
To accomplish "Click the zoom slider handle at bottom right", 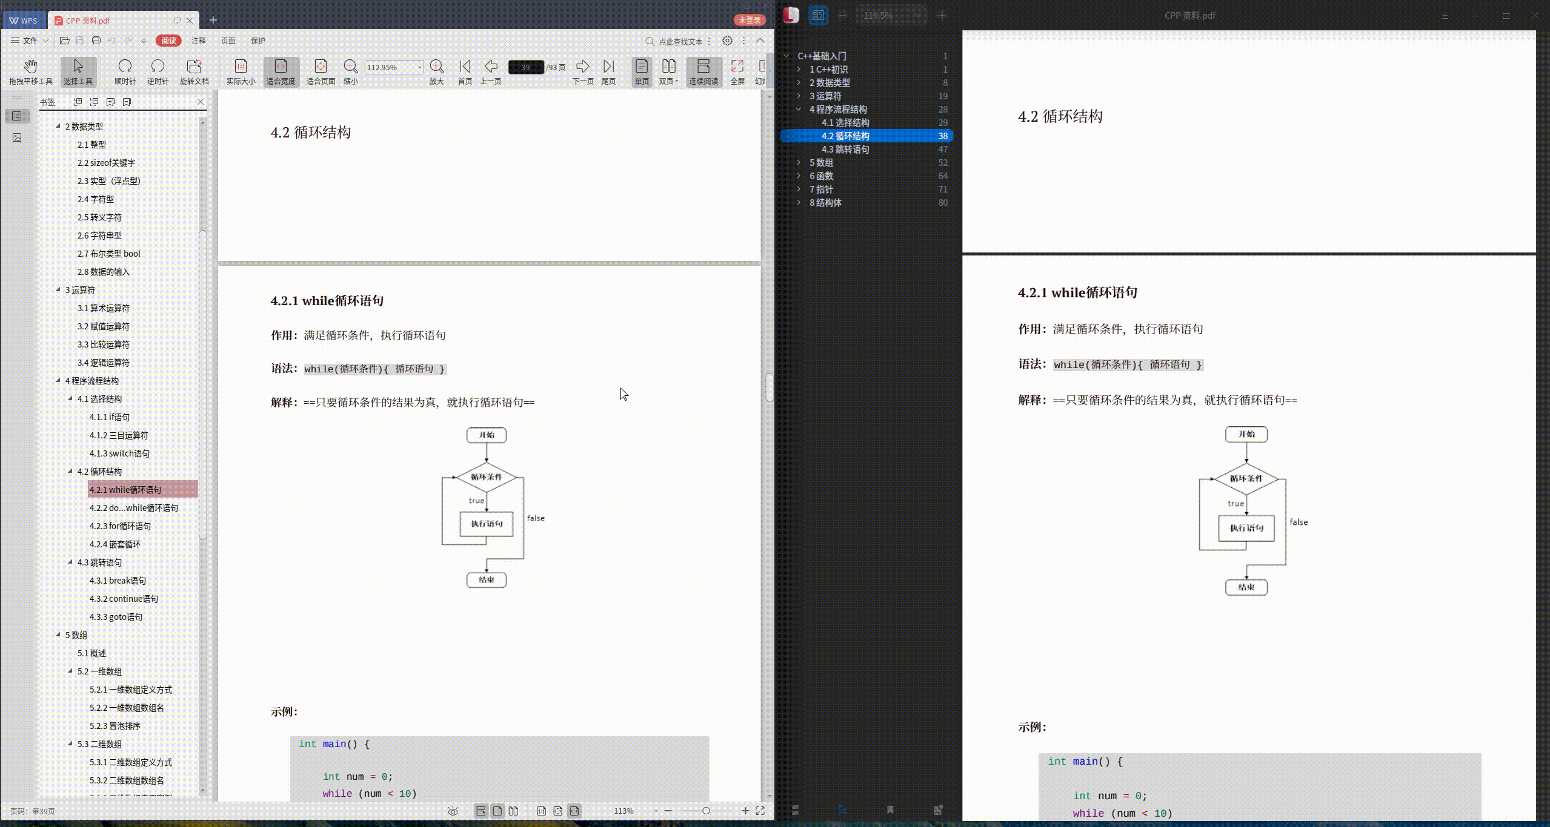I will 706,811.
